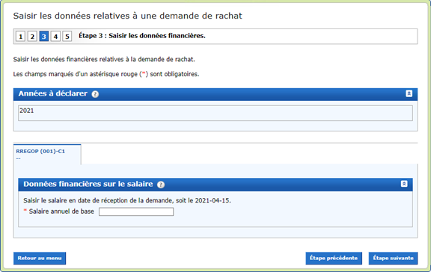
Task: Go to step 2 in the wizard
Action: (x=32, y=36)
